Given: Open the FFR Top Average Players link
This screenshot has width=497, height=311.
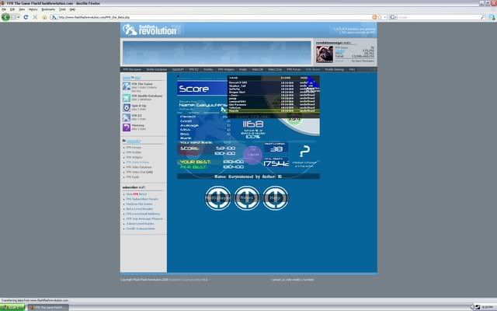Looking at the screenshot, I should point(144,218).
